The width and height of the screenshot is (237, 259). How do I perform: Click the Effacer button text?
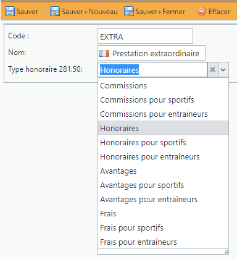[x=219, y=12]
